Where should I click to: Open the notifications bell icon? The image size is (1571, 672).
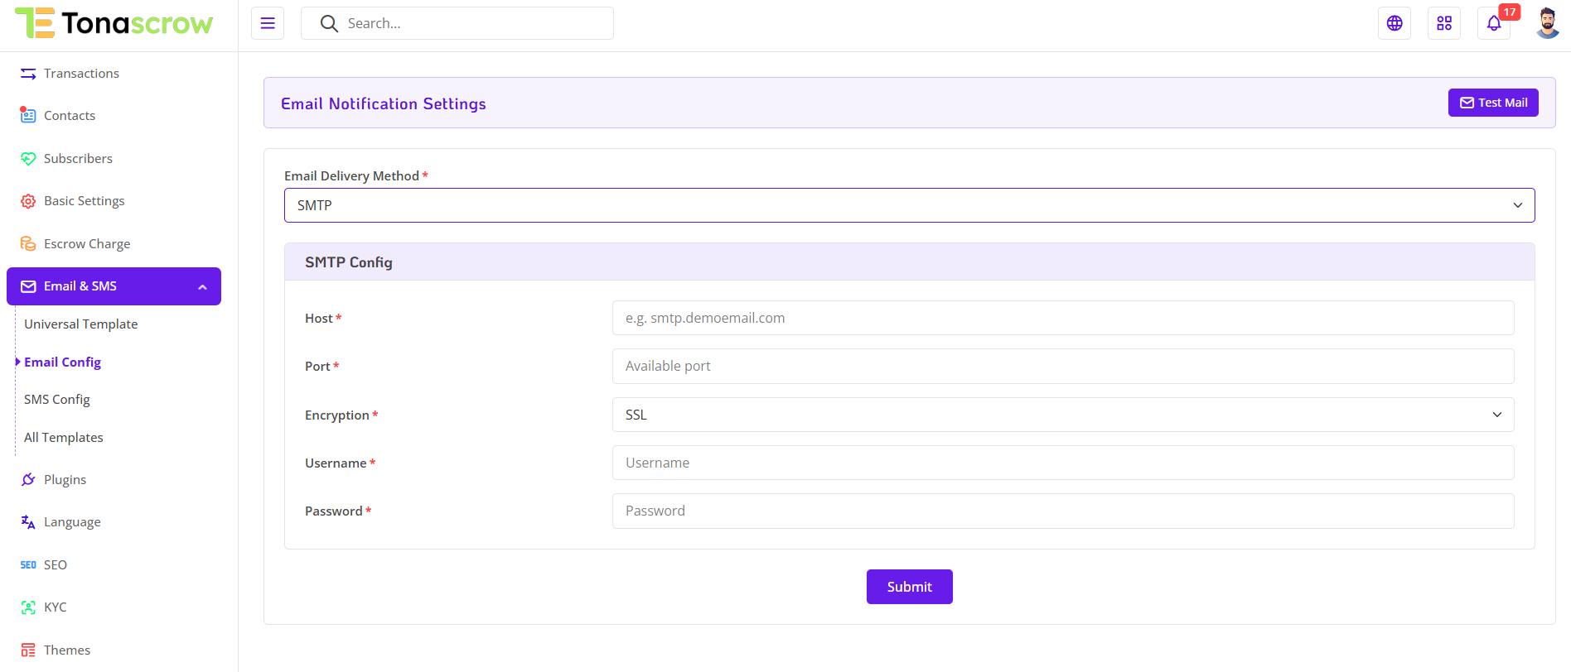click(x=1494, y=23)
